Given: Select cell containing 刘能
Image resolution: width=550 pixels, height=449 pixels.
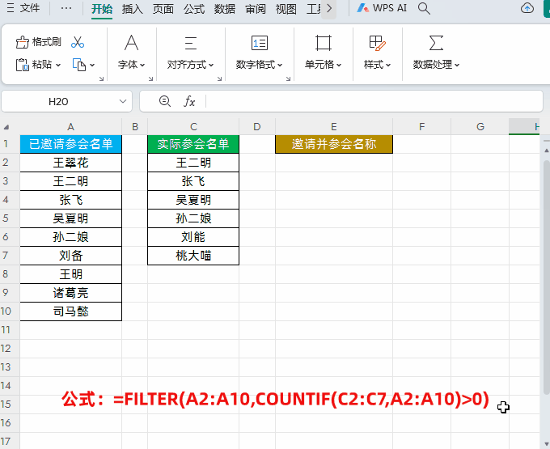Looking at the screenshot, I should click(x=193, y=237).
